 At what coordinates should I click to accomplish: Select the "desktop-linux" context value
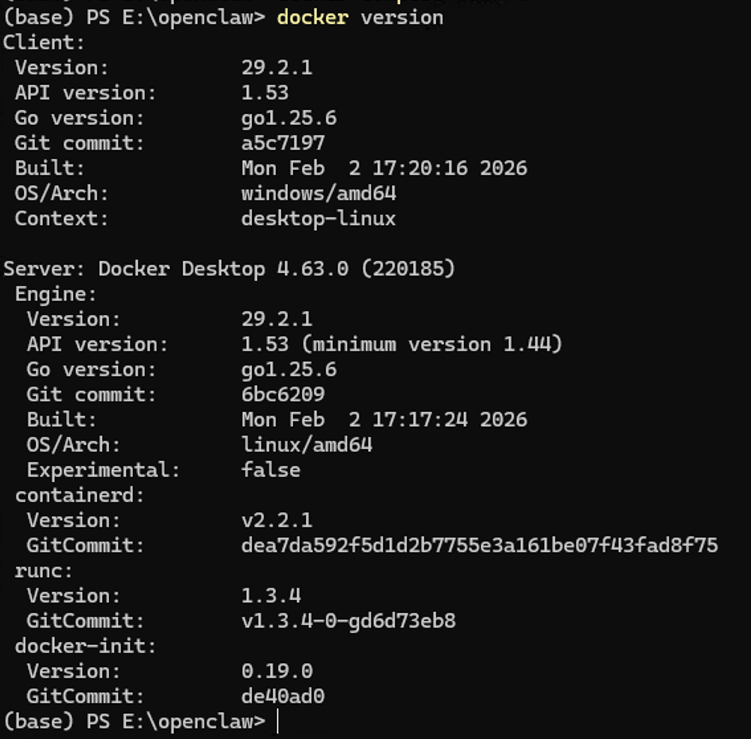point(319,219)
